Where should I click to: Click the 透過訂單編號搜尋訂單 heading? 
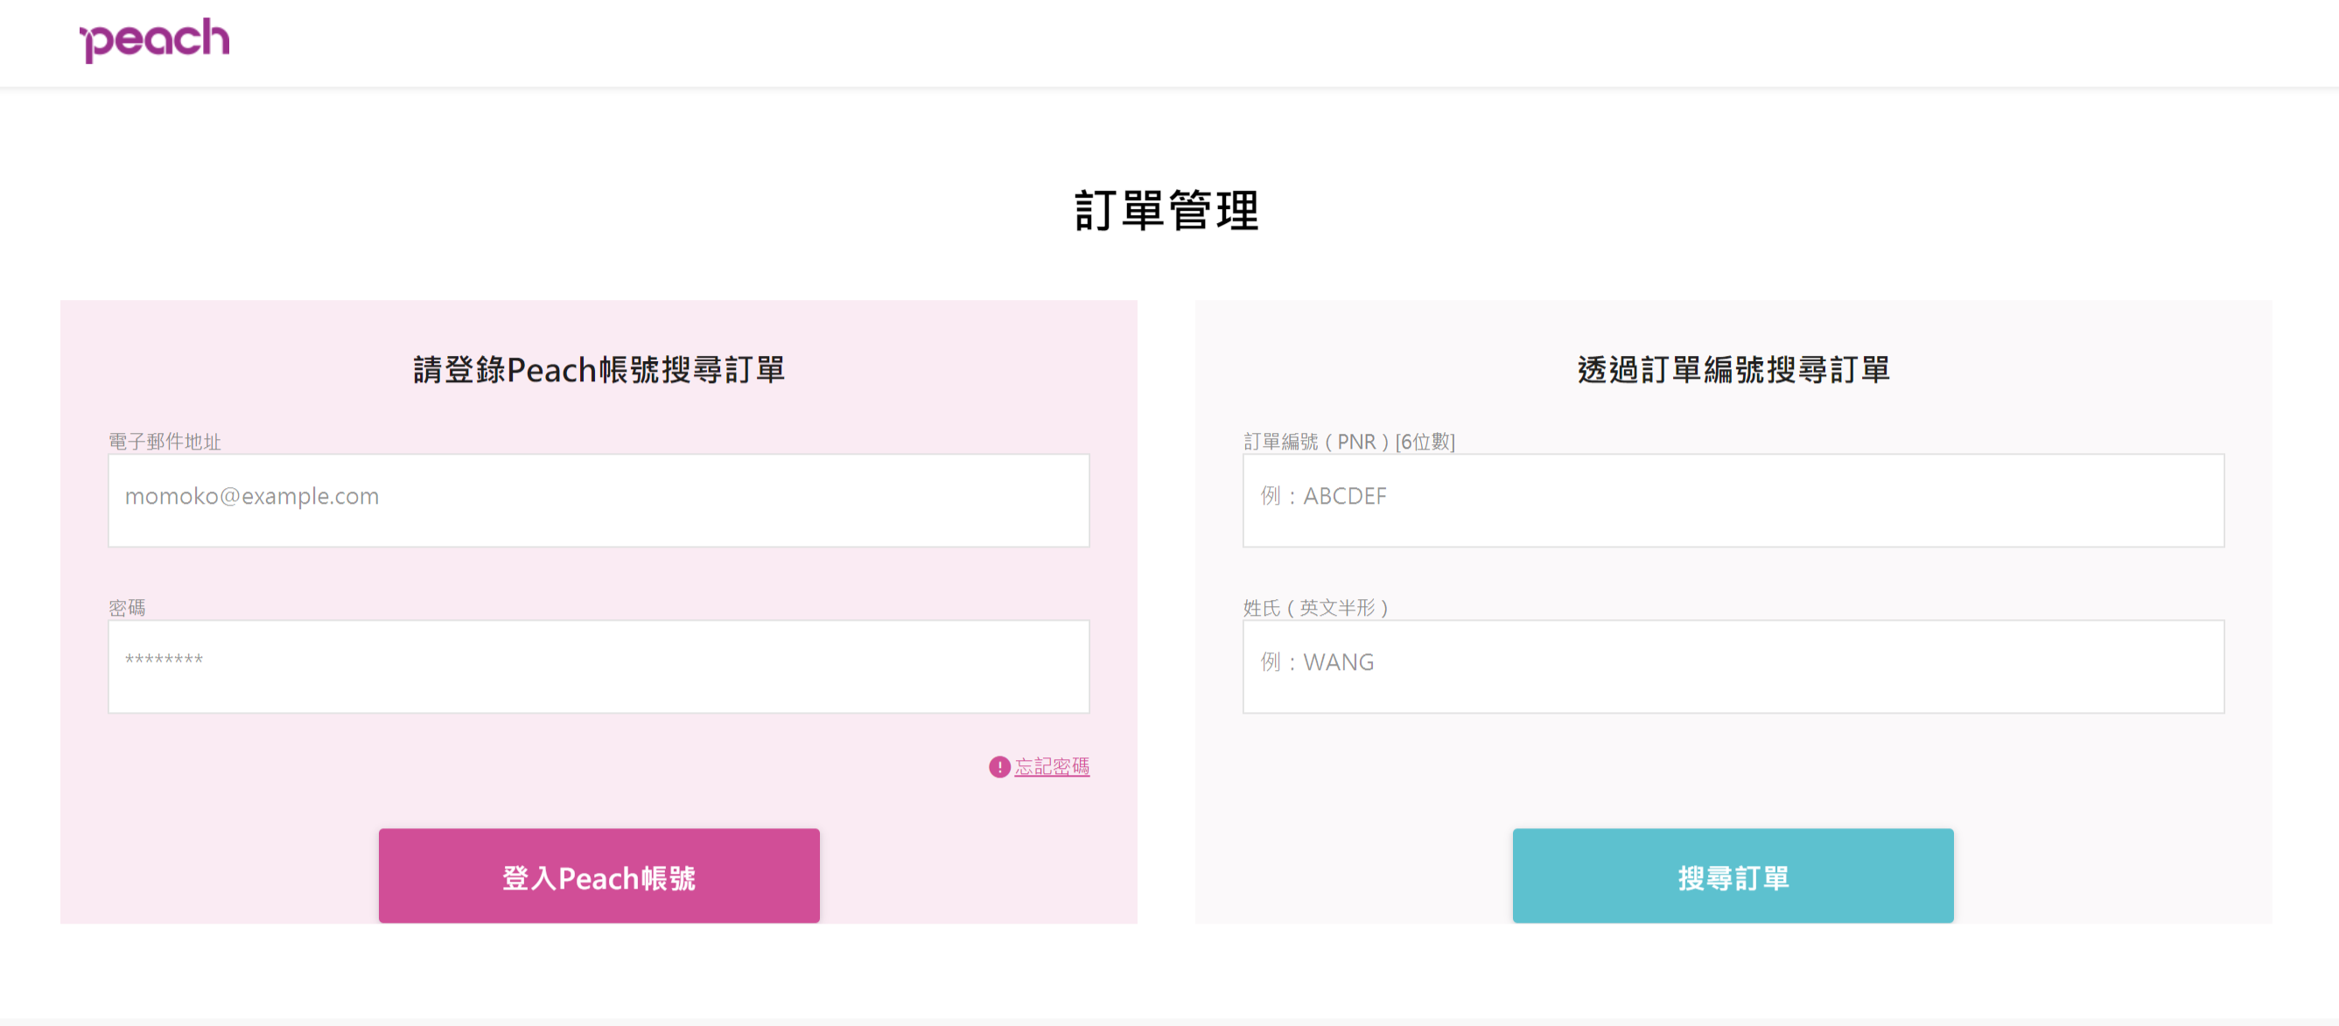[1733, 369]
